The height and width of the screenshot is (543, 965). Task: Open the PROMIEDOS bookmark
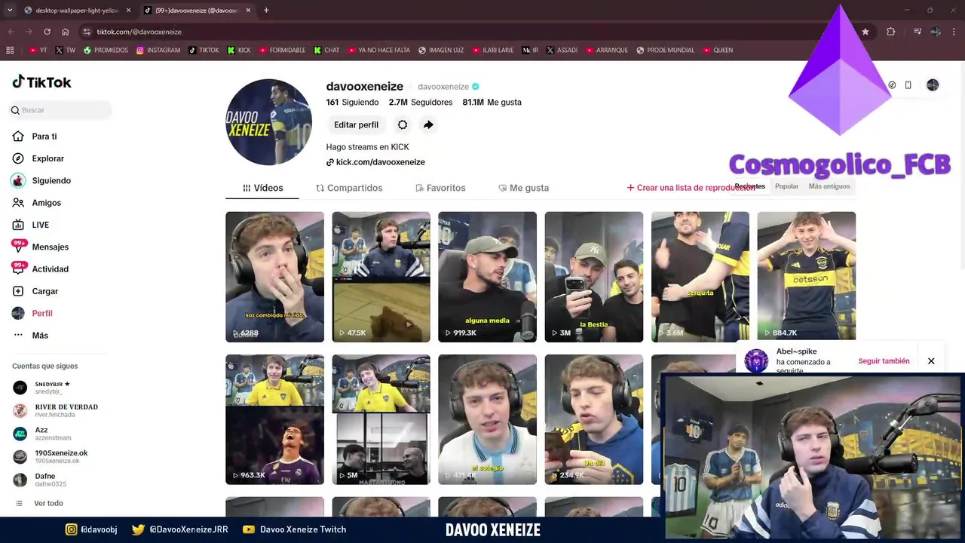(106, 51)
